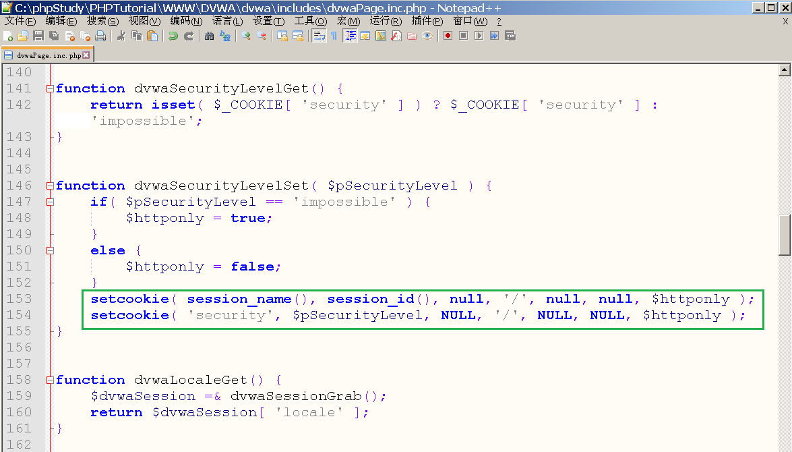Save the current file via toolbar
The image size is (792, 452).
(x=38, y=36)
